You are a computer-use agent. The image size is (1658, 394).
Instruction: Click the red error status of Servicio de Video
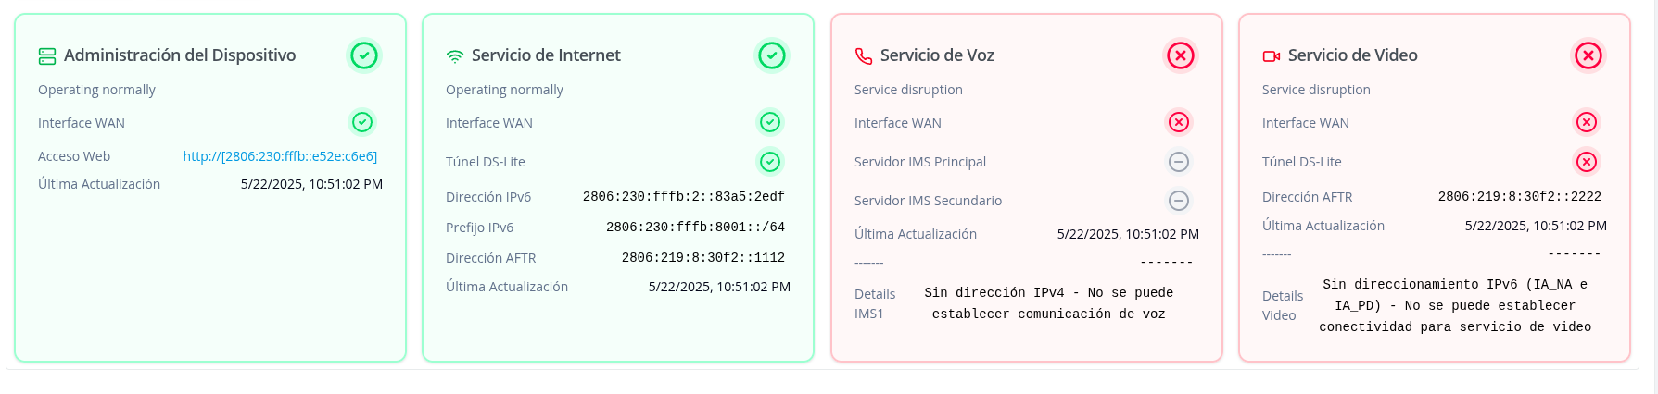coord(1588,55)
